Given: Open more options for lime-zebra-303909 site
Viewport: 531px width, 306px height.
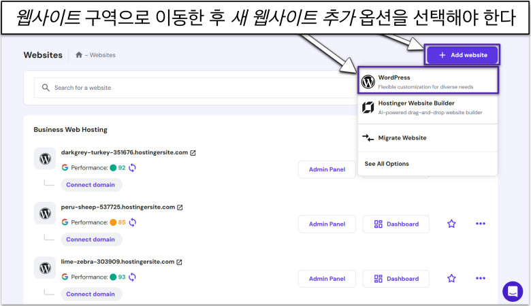Looking at the screenshot, I should pos(481,278).
